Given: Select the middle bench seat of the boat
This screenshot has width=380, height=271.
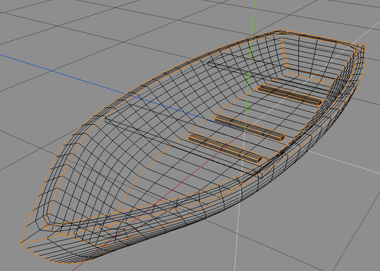Looking at the screenshot, I should point(250,128).
